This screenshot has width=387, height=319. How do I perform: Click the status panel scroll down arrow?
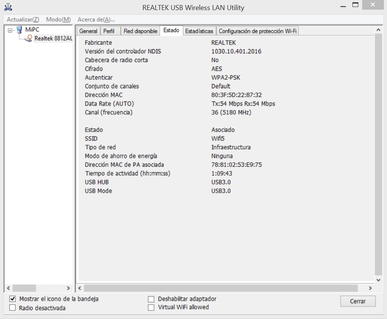[x=378, y=280]
